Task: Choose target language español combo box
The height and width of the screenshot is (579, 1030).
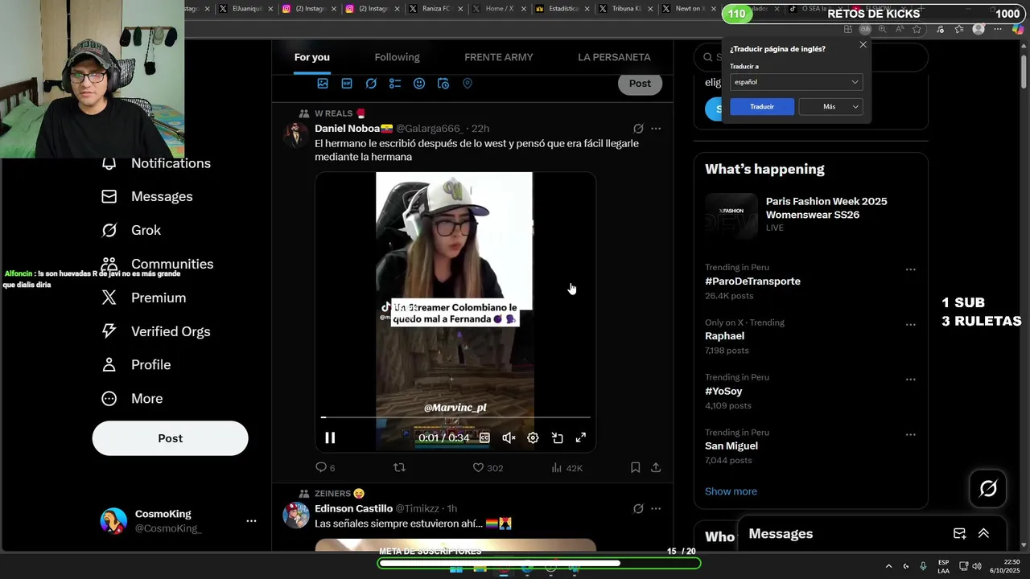Action: pos(796,82)
